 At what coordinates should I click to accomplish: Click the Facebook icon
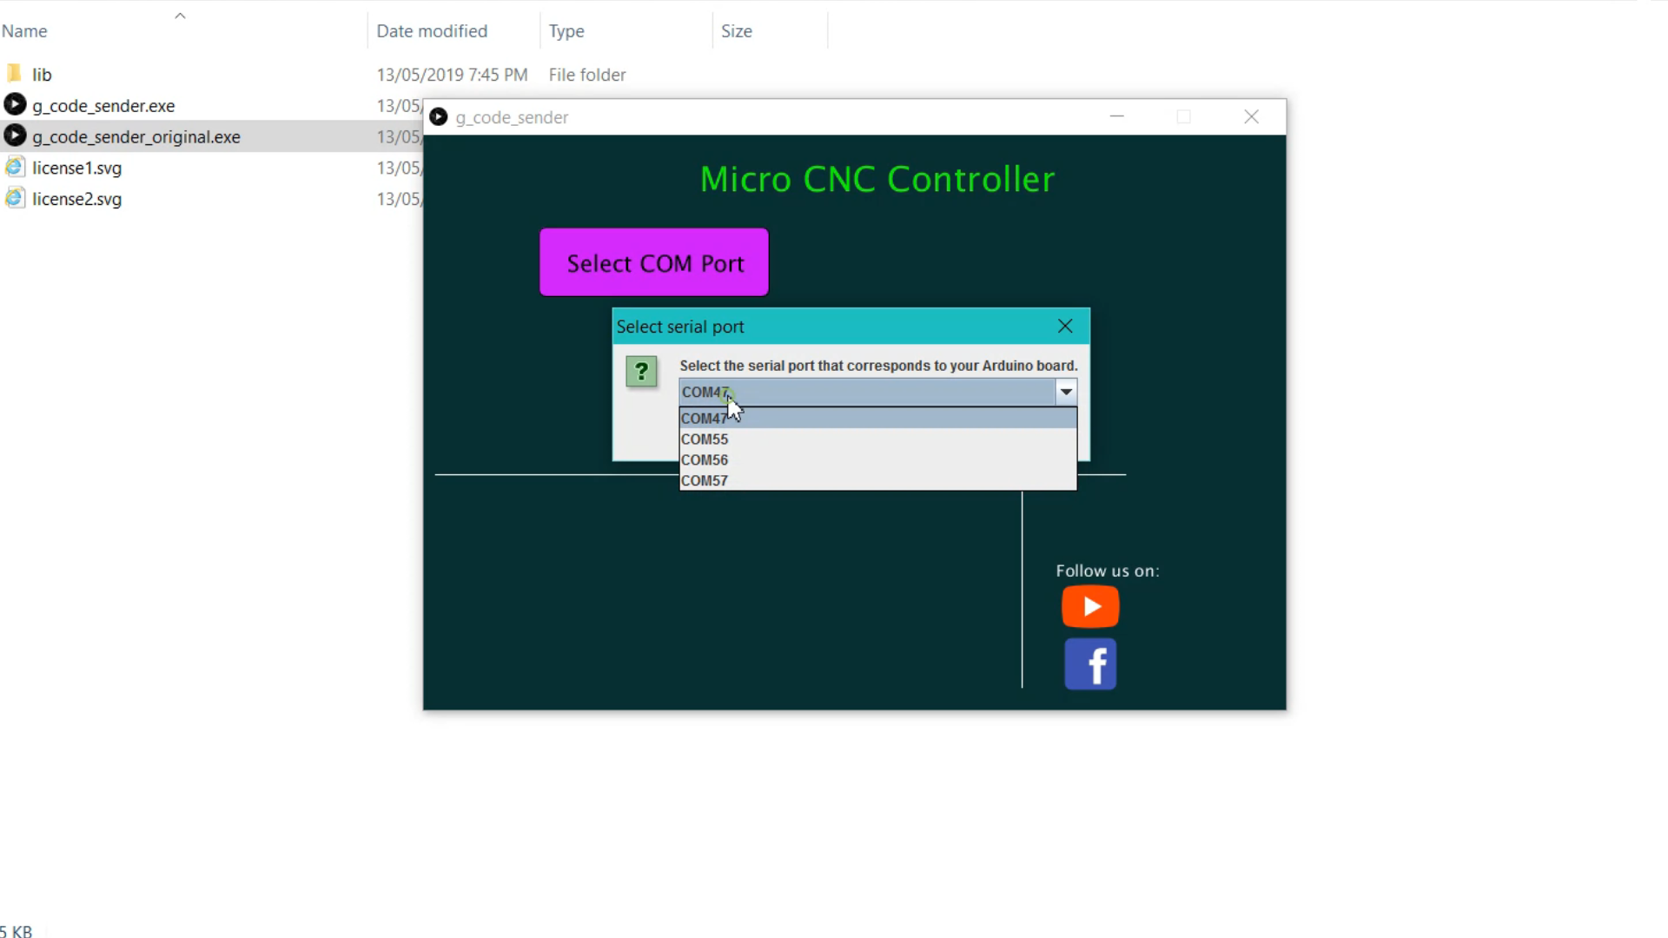pyautogui.click(x=1090, y=664)
